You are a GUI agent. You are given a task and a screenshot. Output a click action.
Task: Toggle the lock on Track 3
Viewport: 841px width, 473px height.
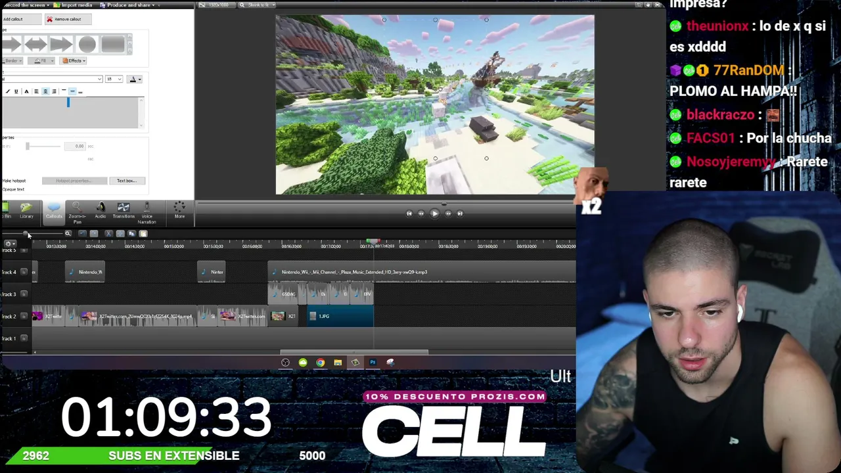pos(24,294)
